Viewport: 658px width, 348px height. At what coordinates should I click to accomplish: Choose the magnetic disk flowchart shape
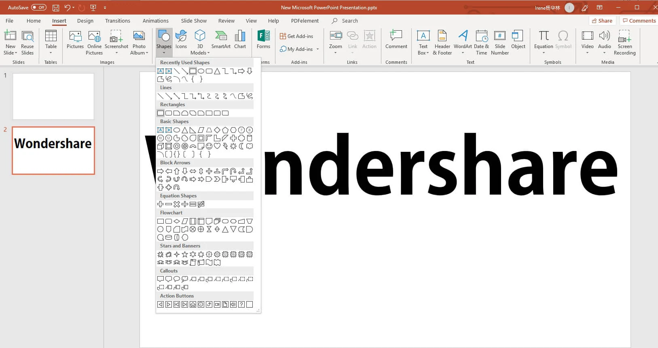[x=169, y=237]
